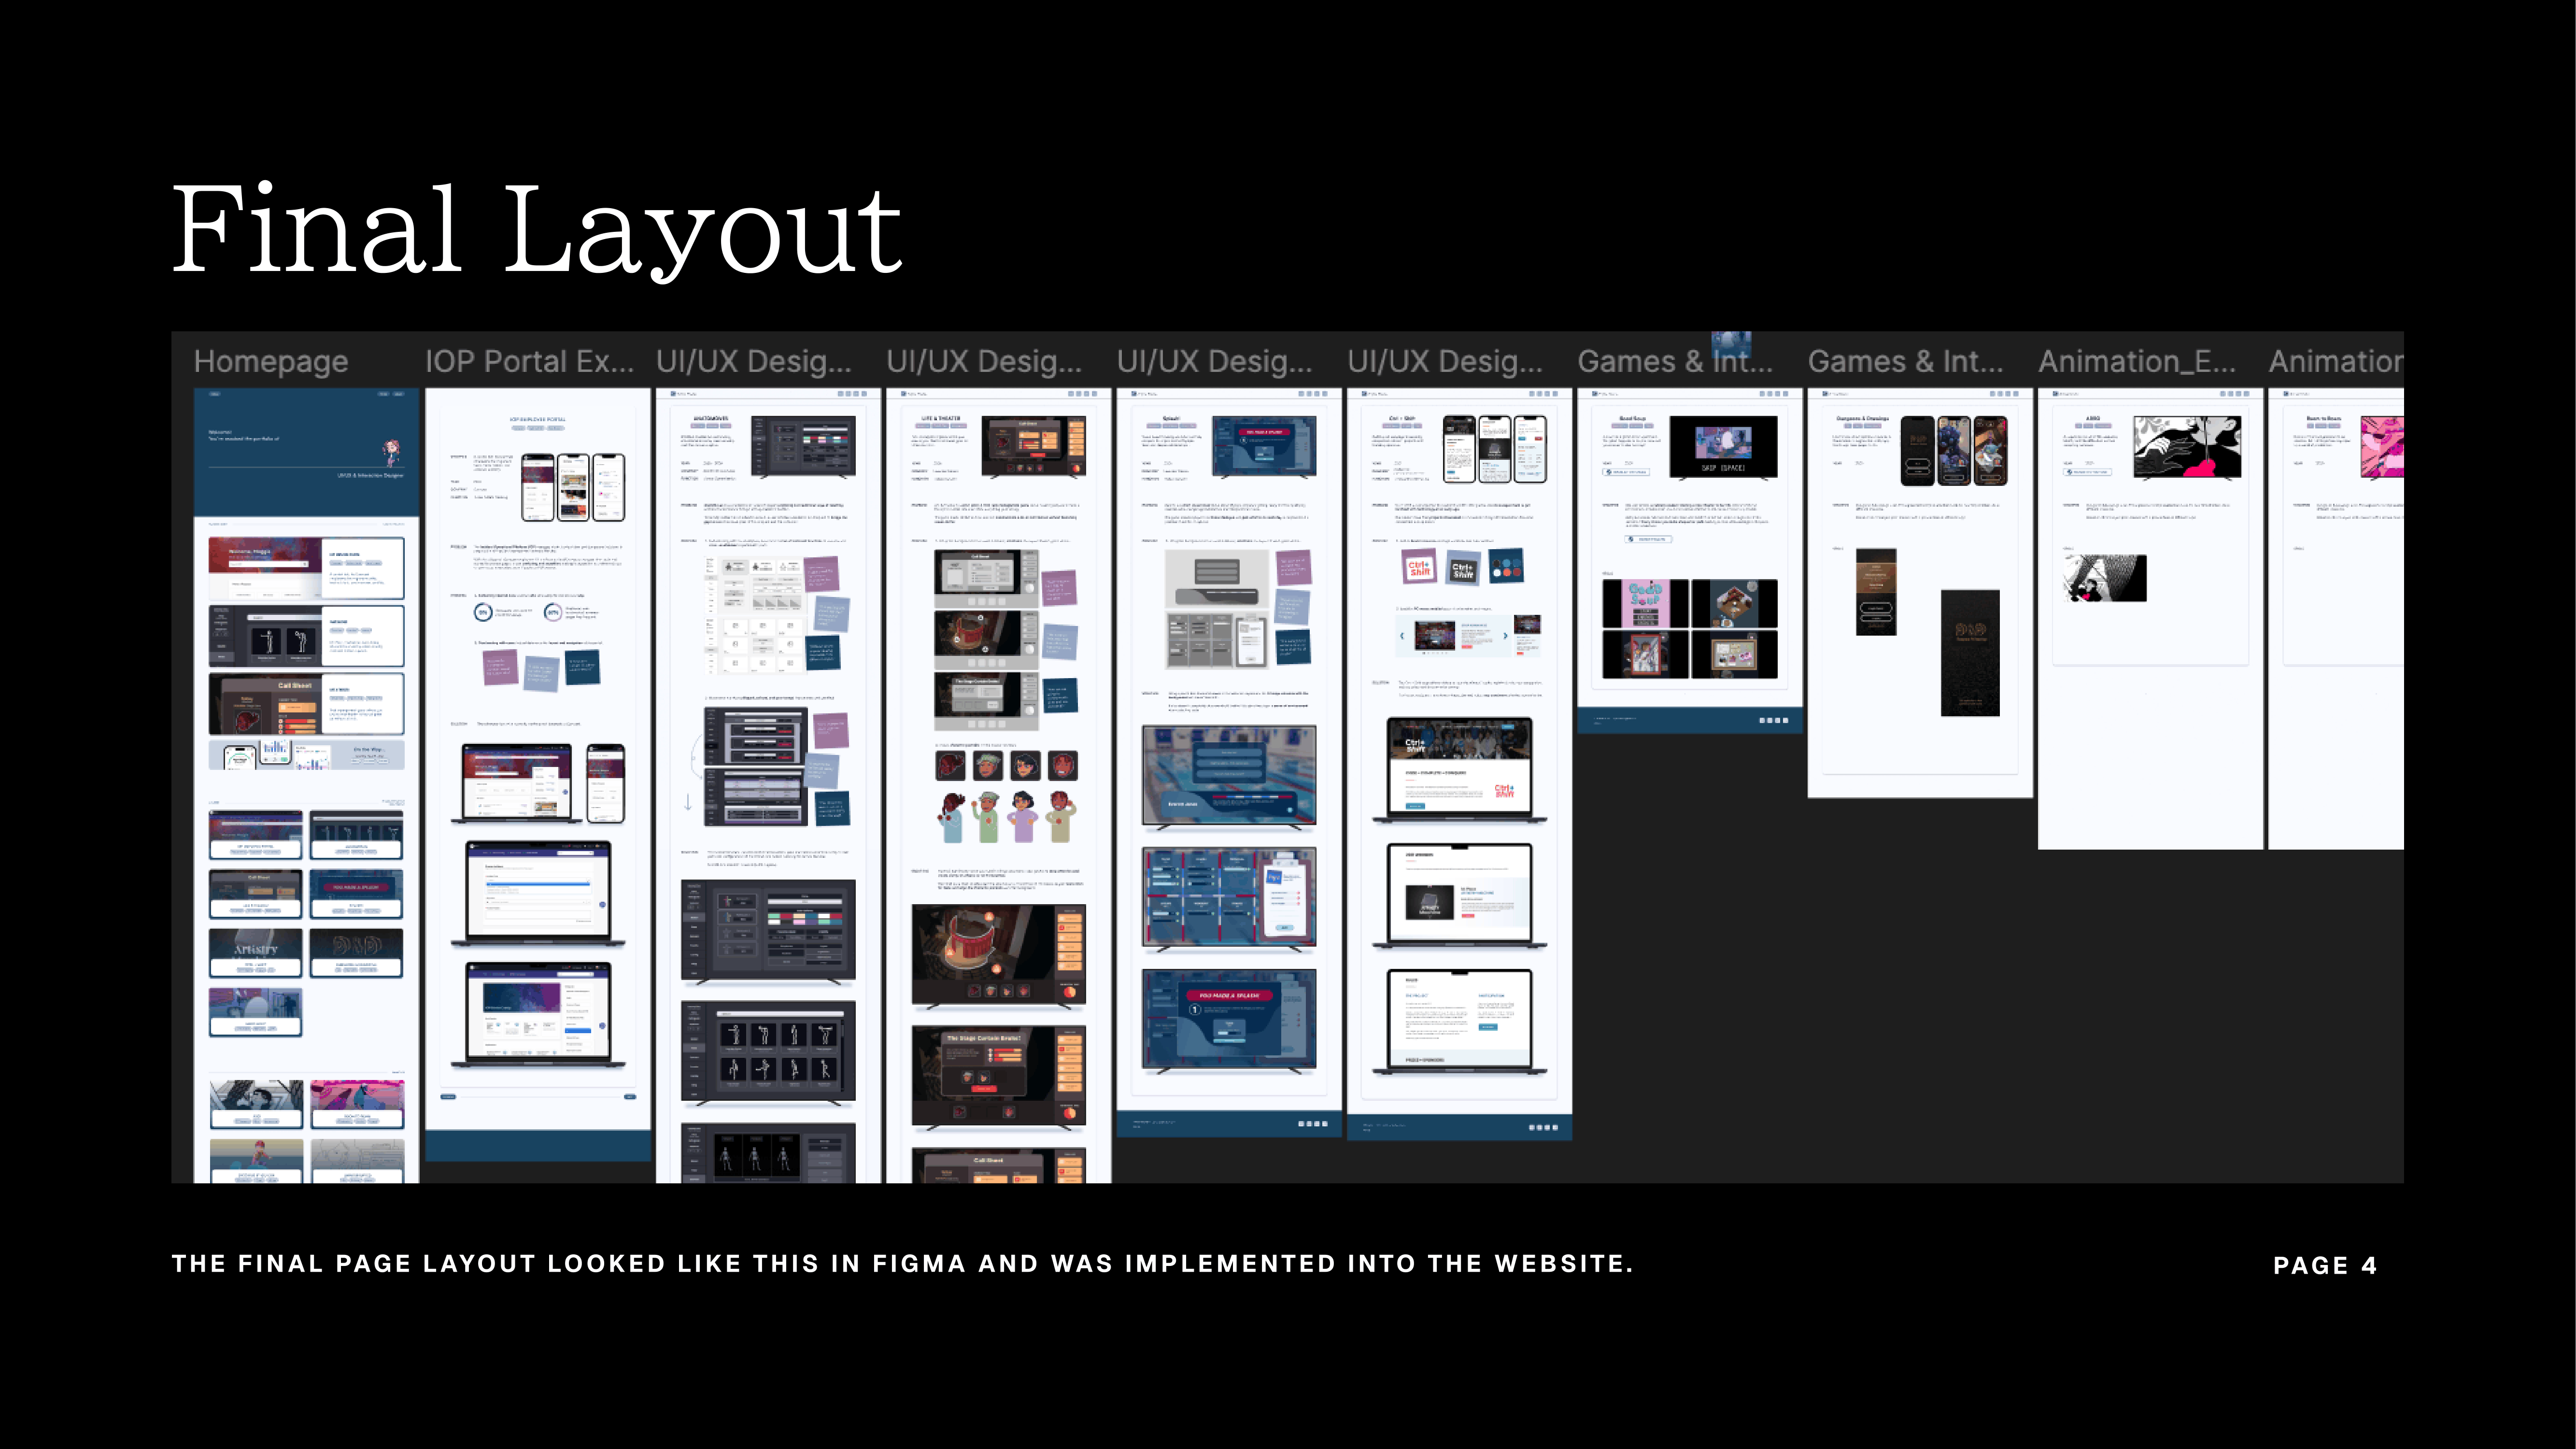The width and height of the screenshot is (2576, 1449).
Task: Select first character portrait in Life & Theater
Action: click(950, 766)
